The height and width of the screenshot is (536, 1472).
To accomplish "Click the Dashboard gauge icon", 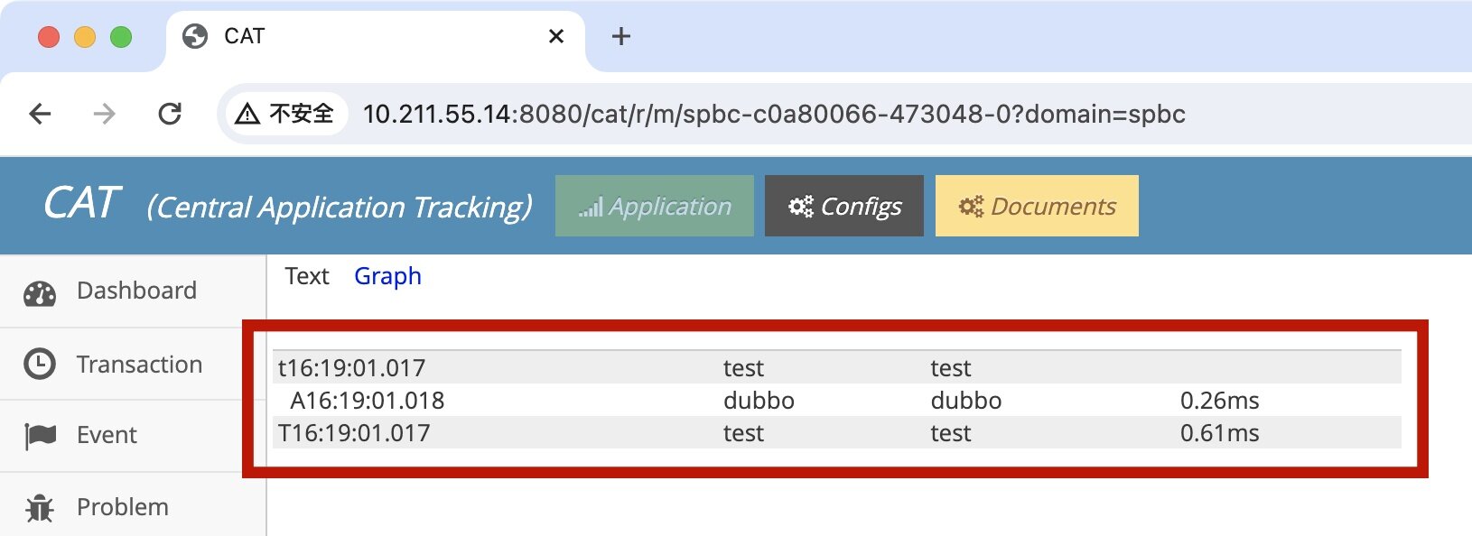I will point(40,292).
